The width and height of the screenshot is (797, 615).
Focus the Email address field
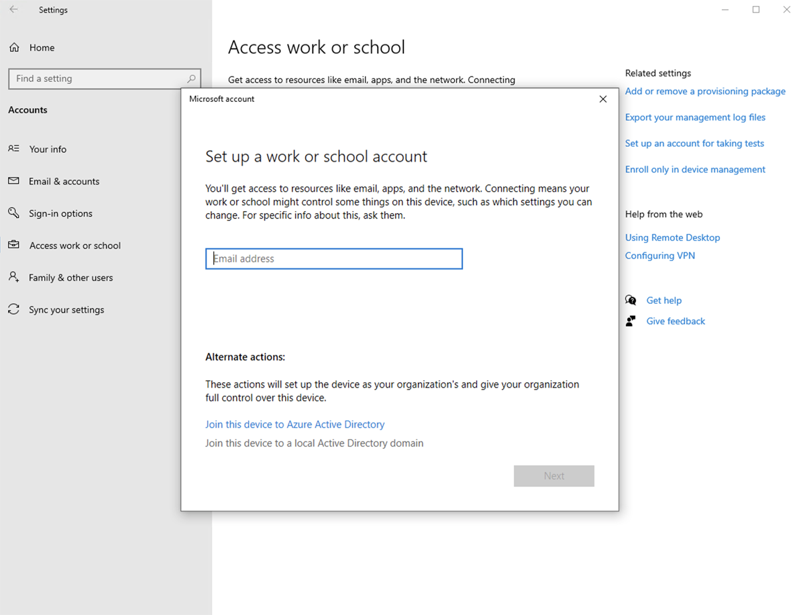pyautogui.click(x=334, y=259)
